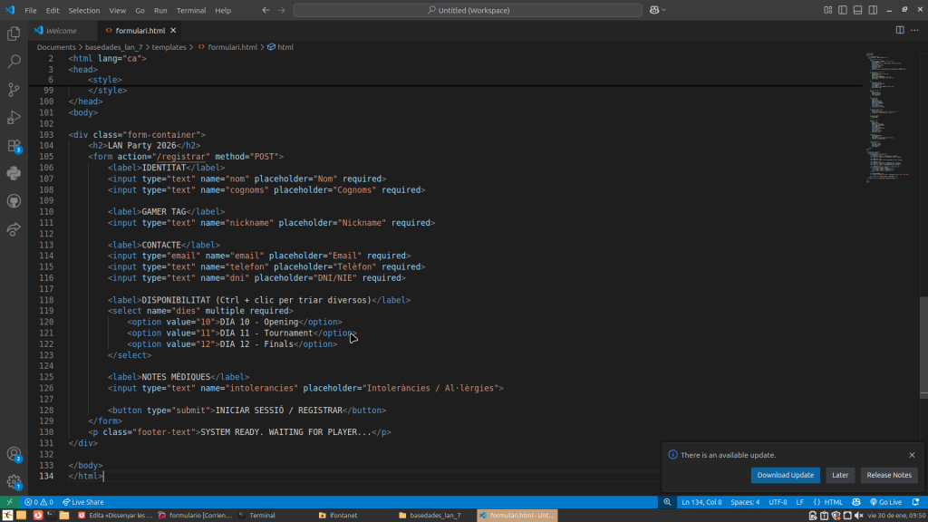
Task: Open the GitHub view in activity bar
Action: [x=14, y=201]
